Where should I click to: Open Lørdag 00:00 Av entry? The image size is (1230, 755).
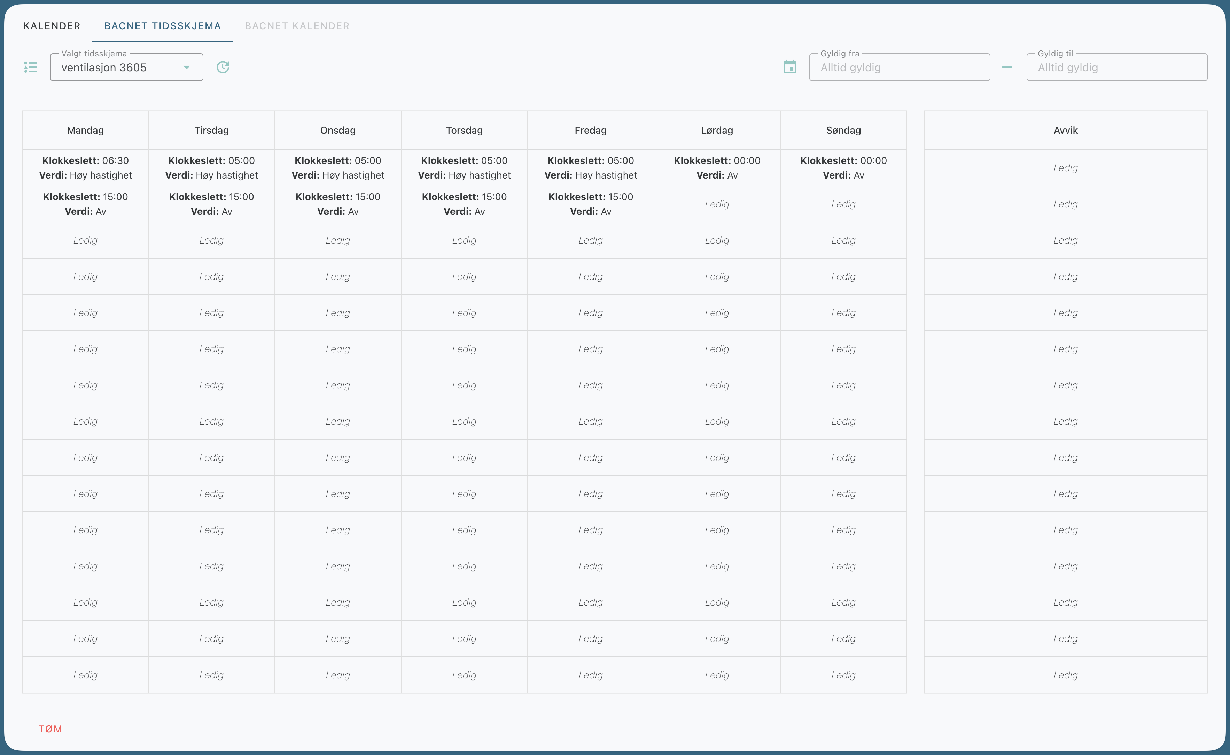(716, 168)
